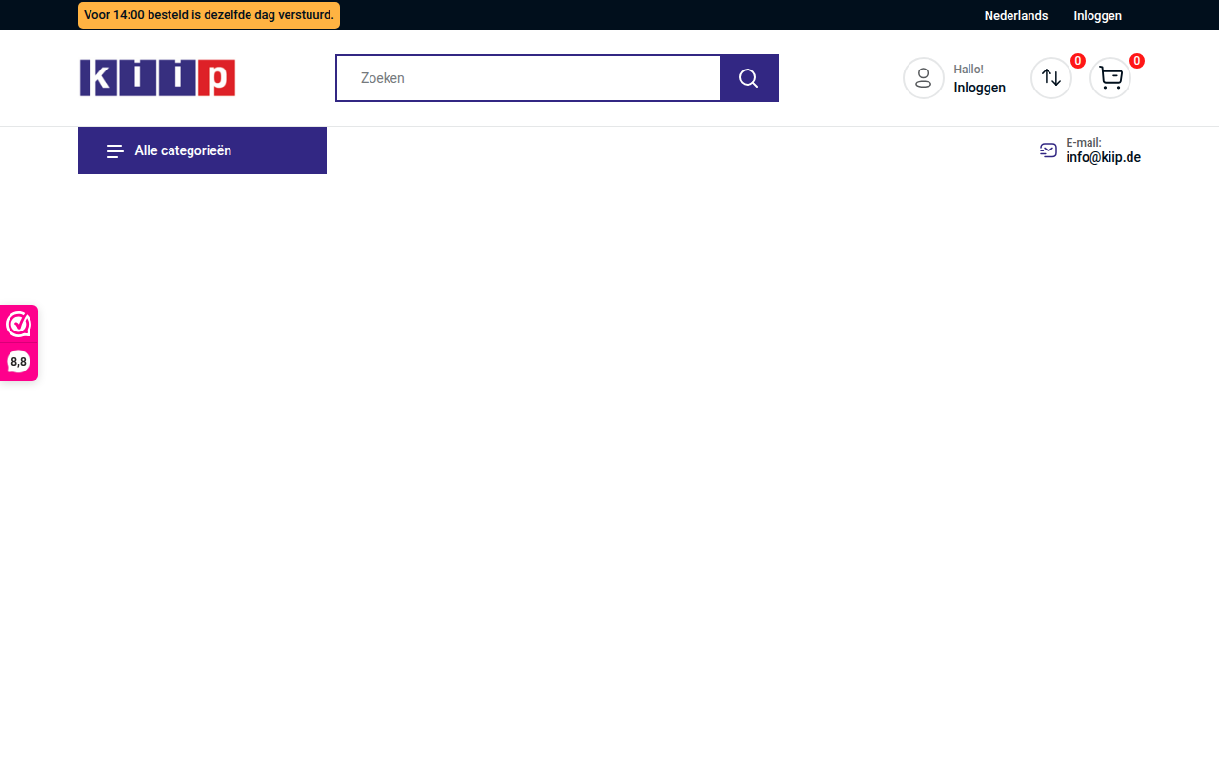Expand the Alle categorieën menu

pyautogui.click(x=202, y=150)
